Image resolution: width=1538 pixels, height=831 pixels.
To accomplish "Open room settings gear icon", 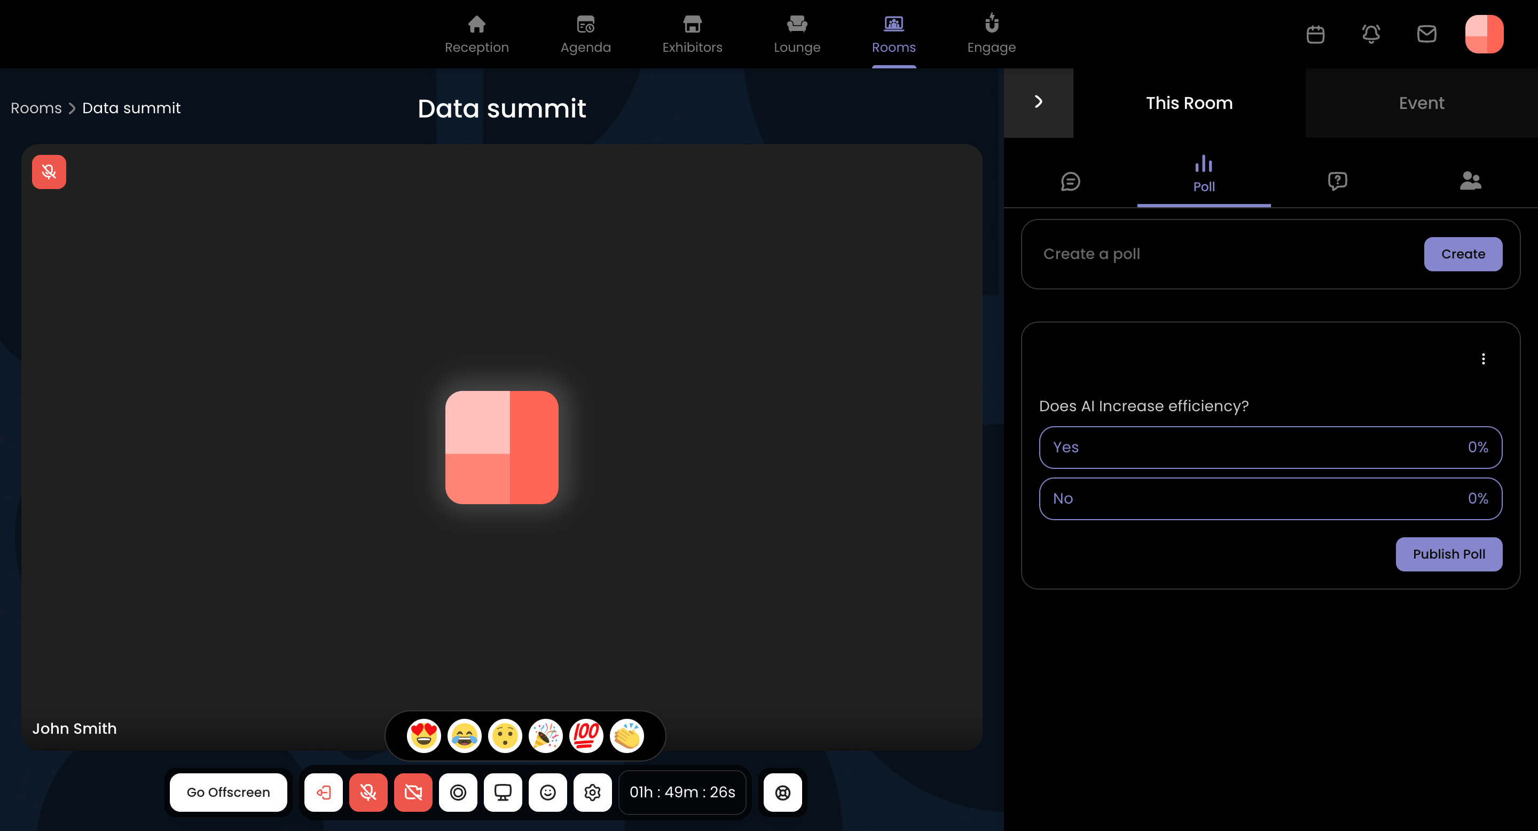I will 592,792.
